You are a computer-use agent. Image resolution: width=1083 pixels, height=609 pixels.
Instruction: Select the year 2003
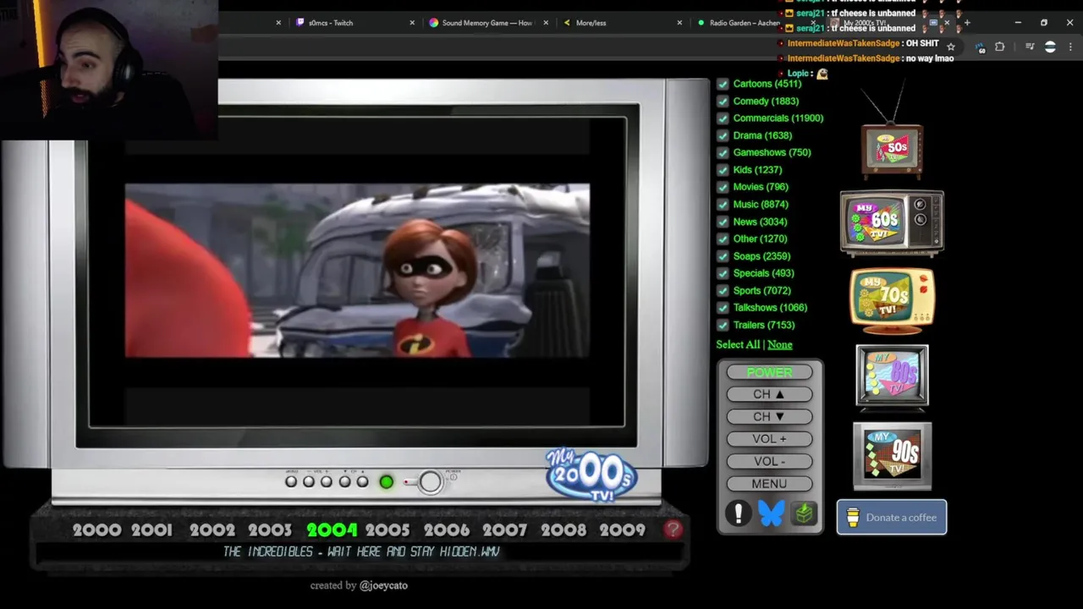click(269, 530)
